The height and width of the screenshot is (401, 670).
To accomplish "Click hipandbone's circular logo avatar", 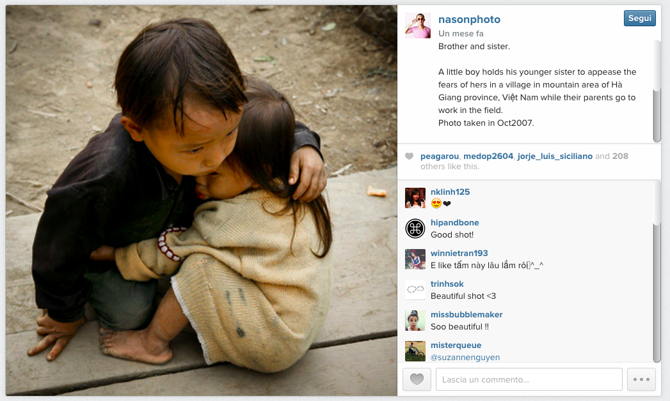I will tap(415, 229).
